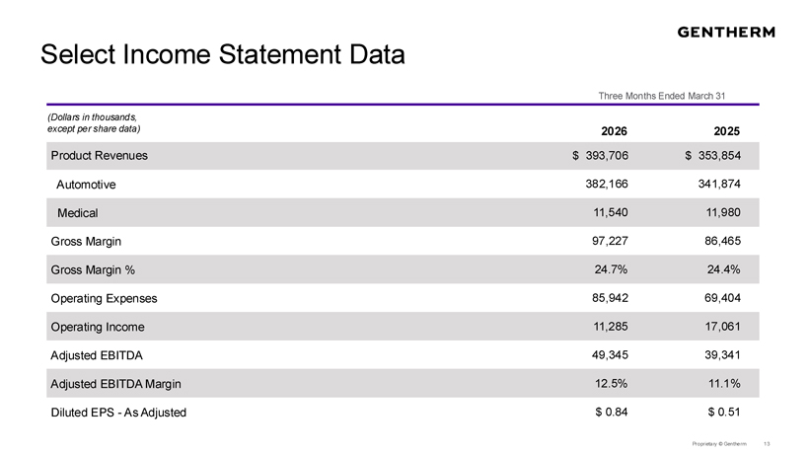The height and width of the screenshot is (455, 809).
Task: Click the Proprietary © Gentherm footer text
Action: pos(718,444)
